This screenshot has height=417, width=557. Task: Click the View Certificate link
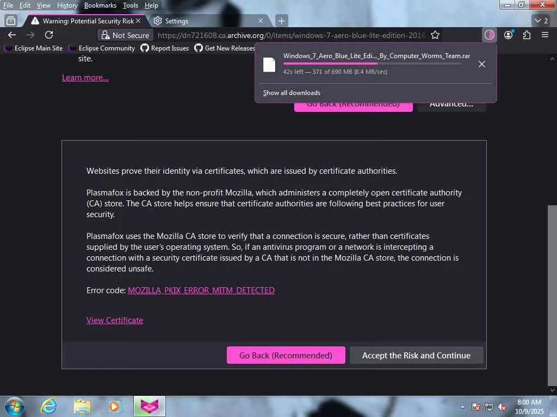click(x=115, y=320)
